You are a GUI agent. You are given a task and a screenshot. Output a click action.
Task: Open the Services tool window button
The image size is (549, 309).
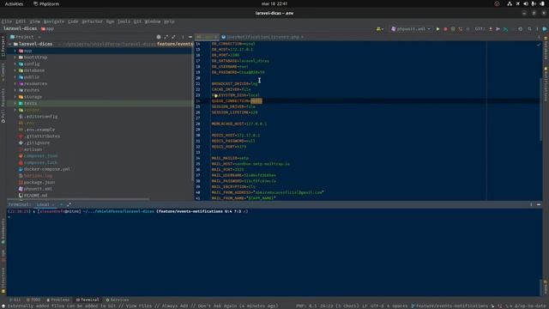[118, 300]
